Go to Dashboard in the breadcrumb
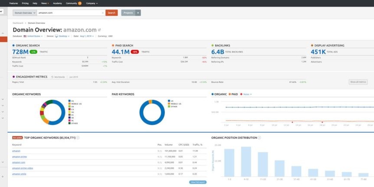The width and height of the screenshot is (374, 187). (18, 23)
